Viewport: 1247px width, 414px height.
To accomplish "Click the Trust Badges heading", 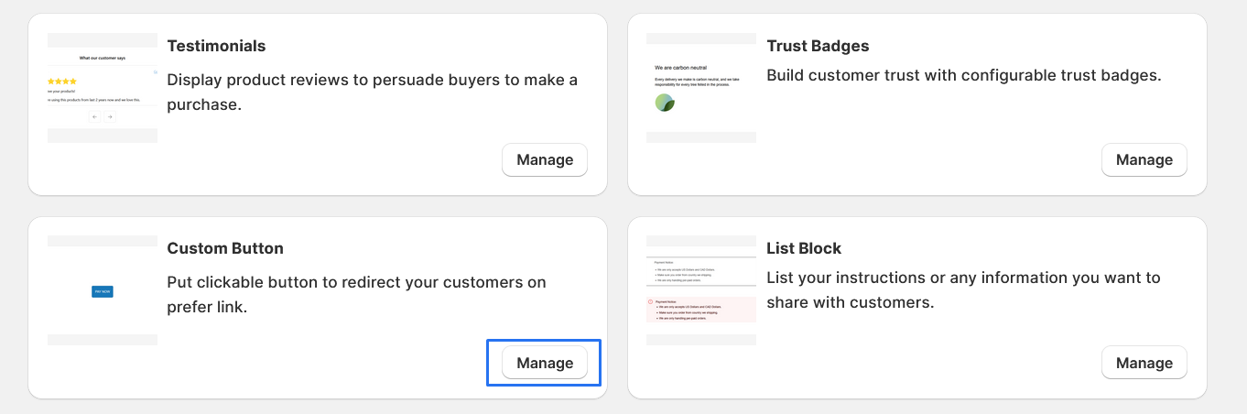I will (818, 46).
